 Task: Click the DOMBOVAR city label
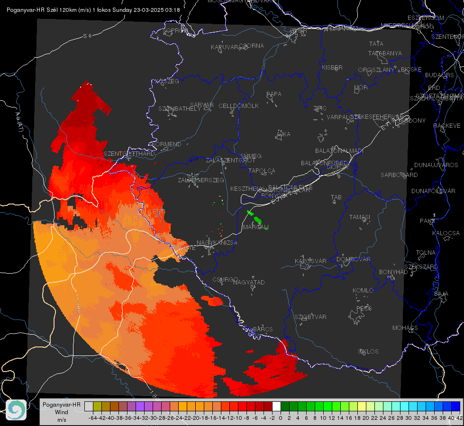click(x=353, y=259)
